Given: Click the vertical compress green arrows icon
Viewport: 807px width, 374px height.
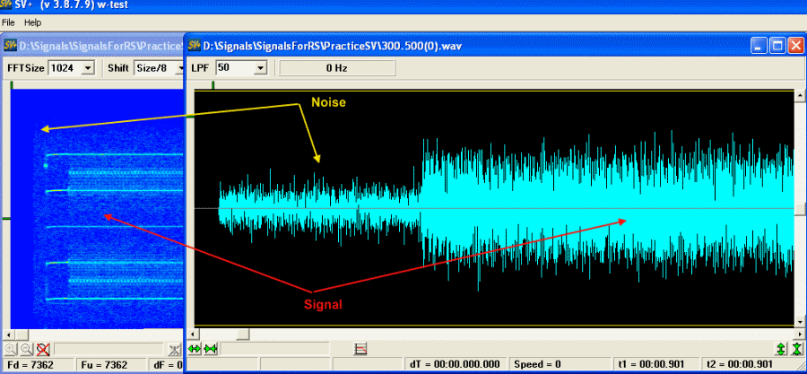Looking at the screenshot, I should click(795, 348).
